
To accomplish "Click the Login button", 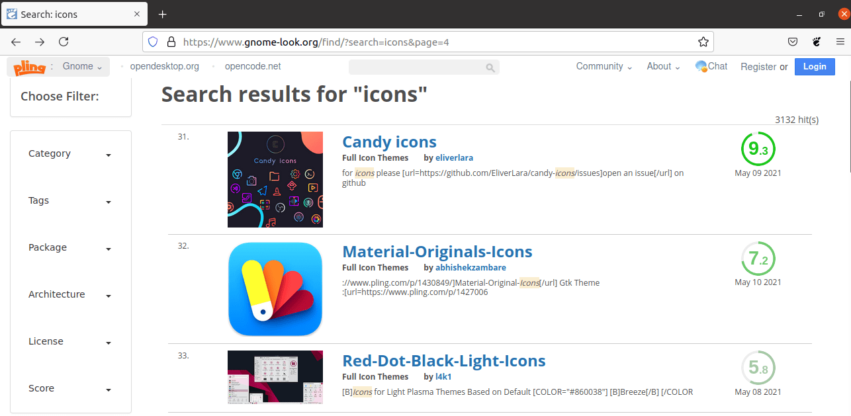I will [x=815, y=66].
